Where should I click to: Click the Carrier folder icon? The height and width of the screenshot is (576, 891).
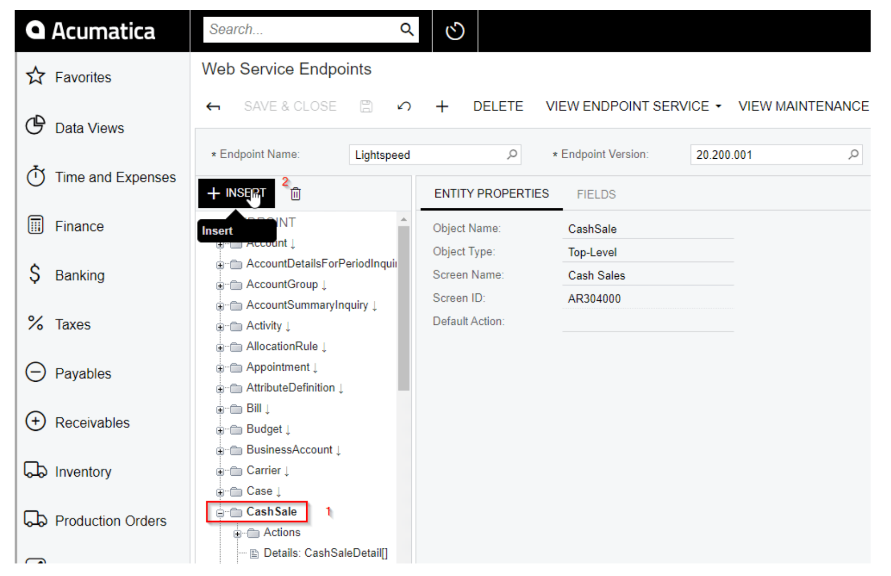(x=236, y=471)
